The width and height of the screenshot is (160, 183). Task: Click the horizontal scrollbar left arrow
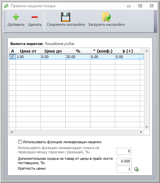[12, 132]
